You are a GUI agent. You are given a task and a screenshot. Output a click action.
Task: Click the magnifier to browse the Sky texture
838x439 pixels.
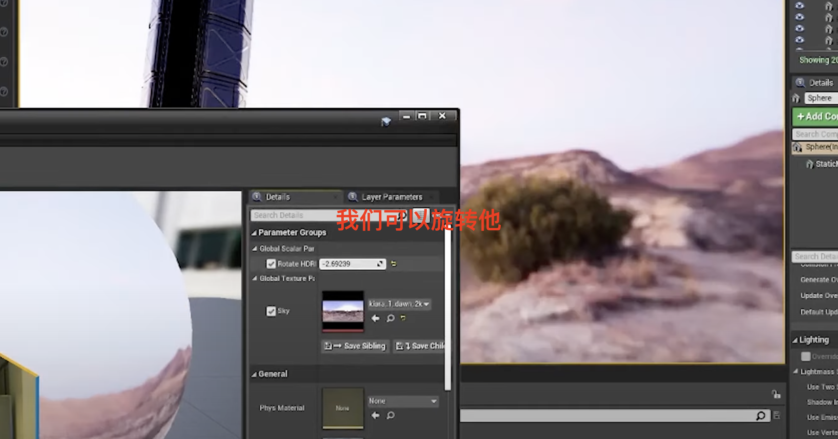pos(391,318)
